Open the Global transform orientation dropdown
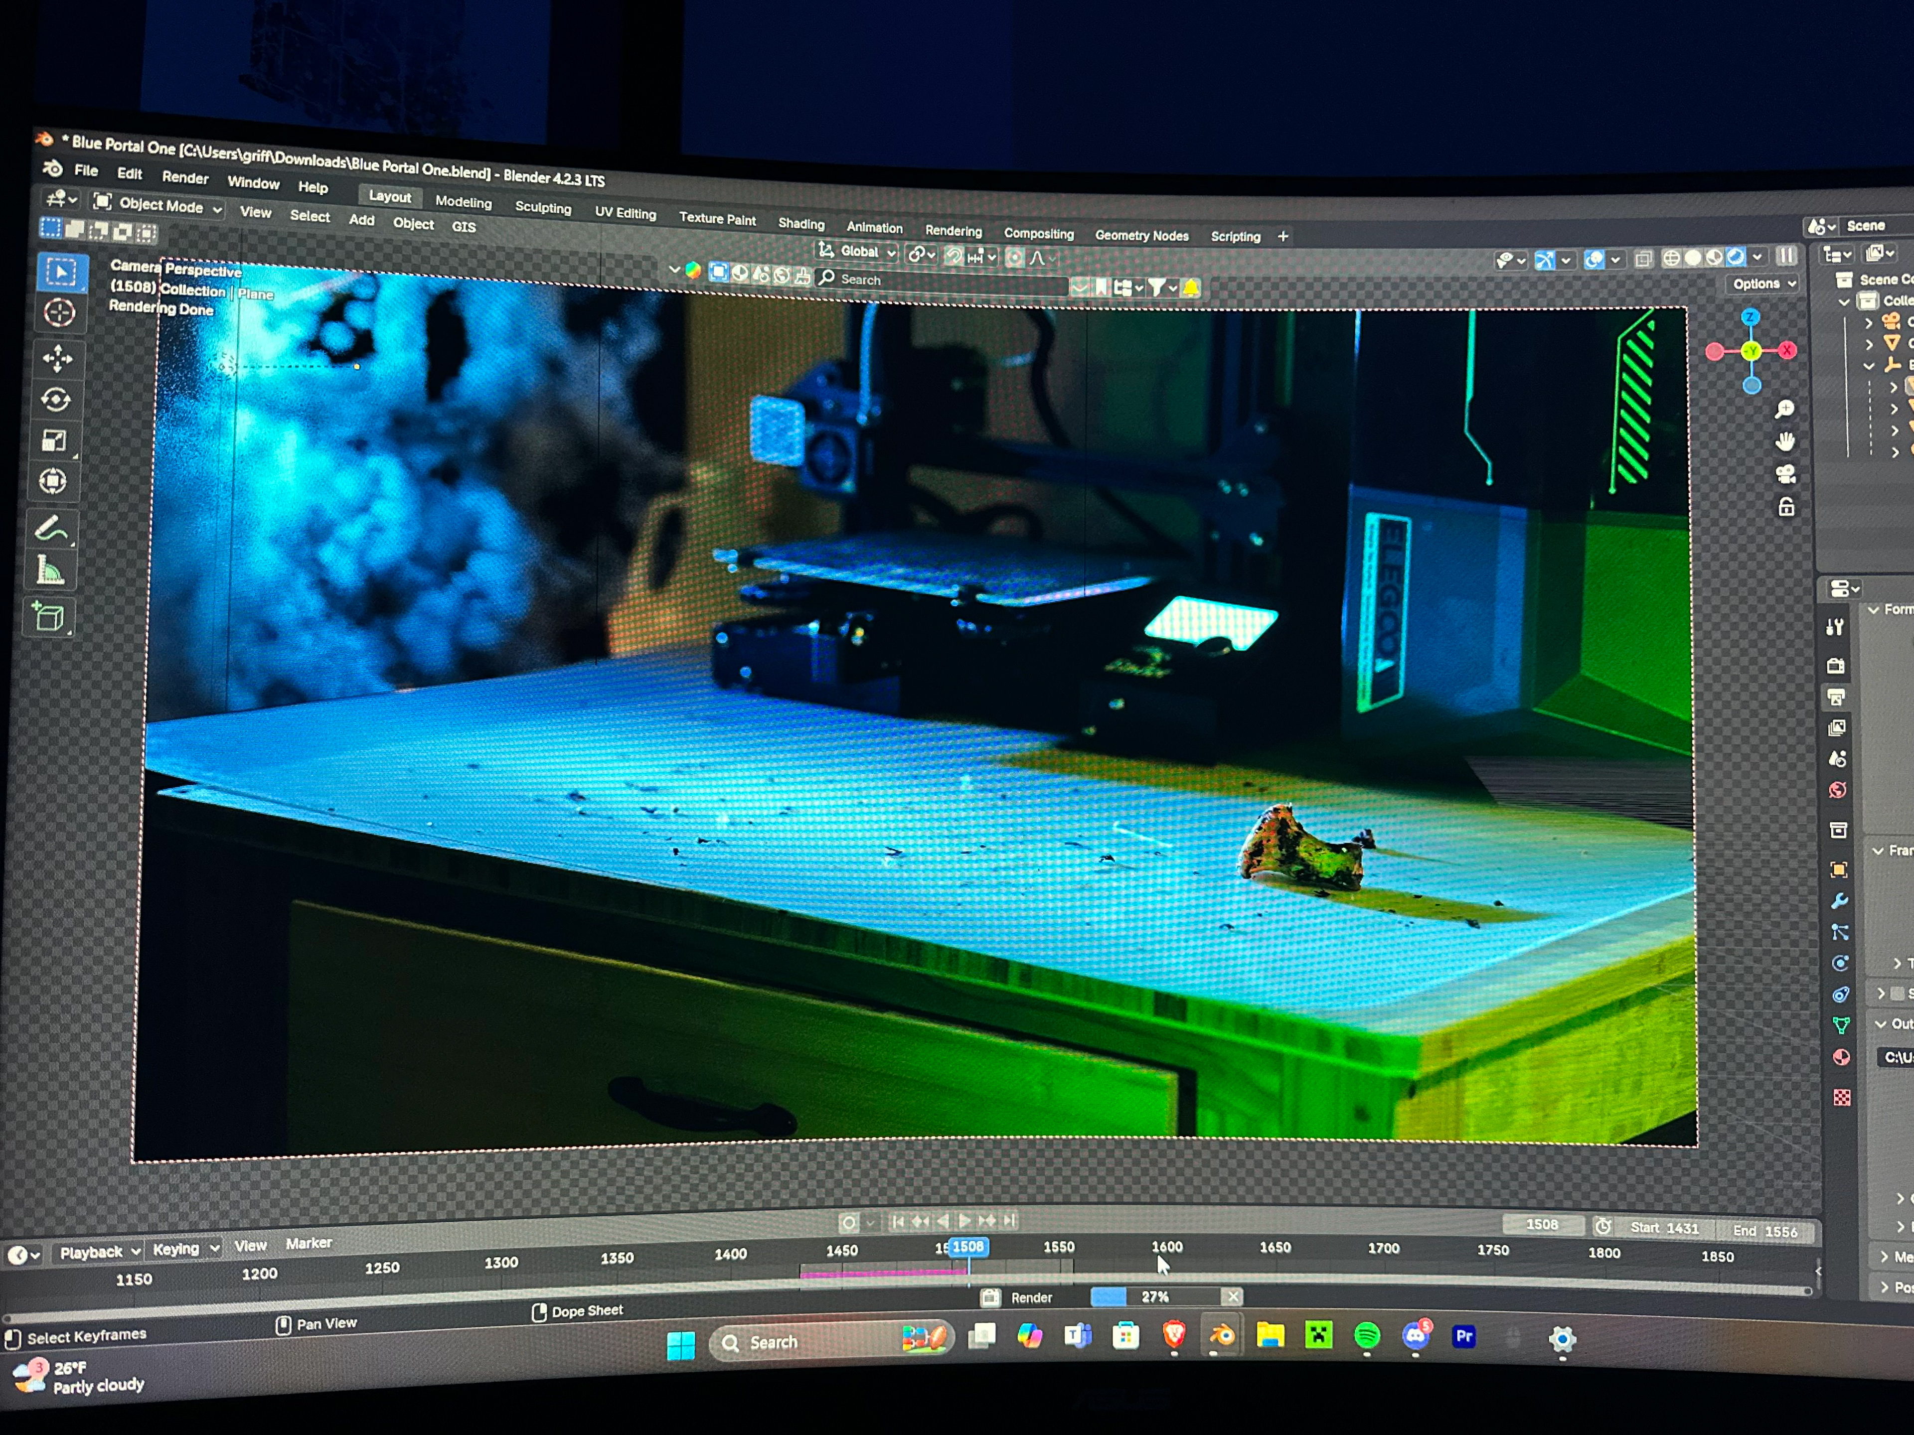This screenshot has height=1435, width=1914. click(859, 252)
